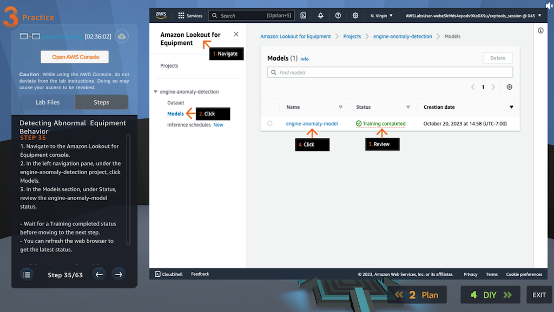Click the Training completed status
The image size is (554, 312).
pos(380,123)
